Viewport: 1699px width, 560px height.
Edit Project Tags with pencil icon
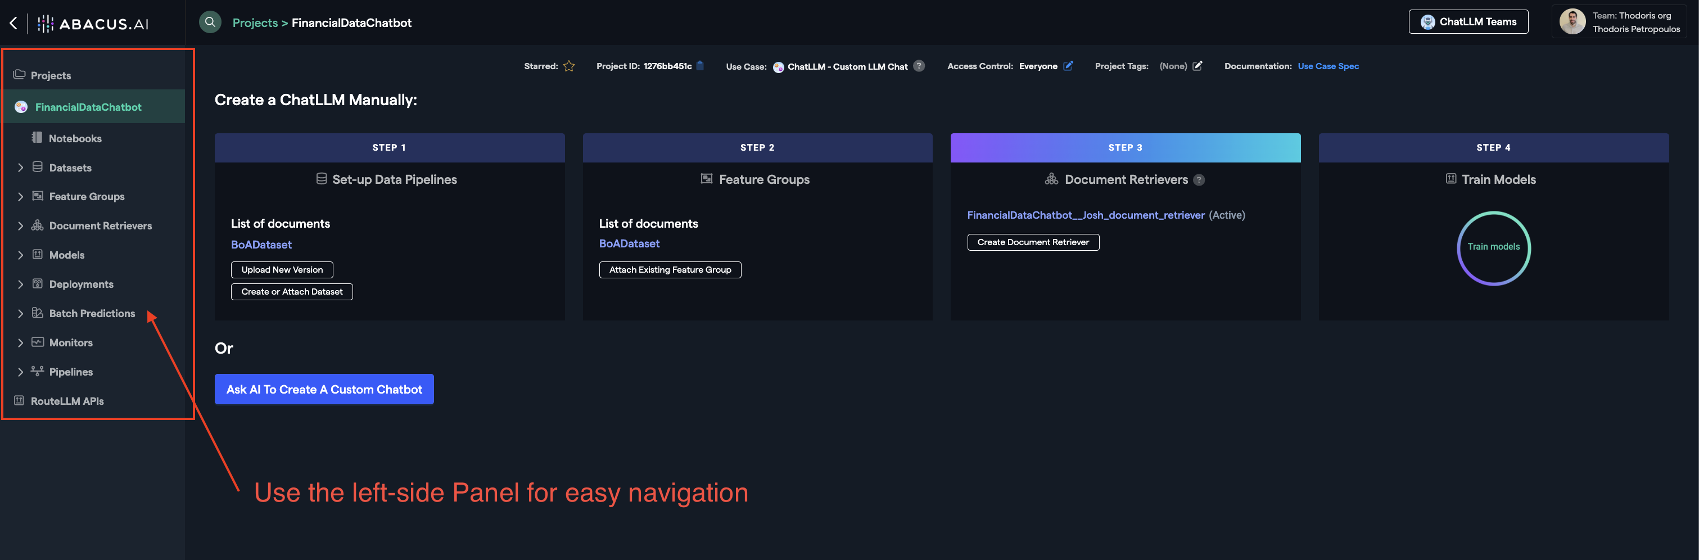click(x=1197, y=66)
